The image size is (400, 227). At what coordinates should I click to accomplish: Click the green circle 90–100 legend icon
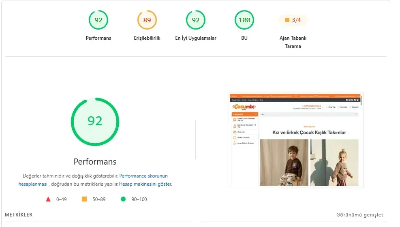[123, 199]
